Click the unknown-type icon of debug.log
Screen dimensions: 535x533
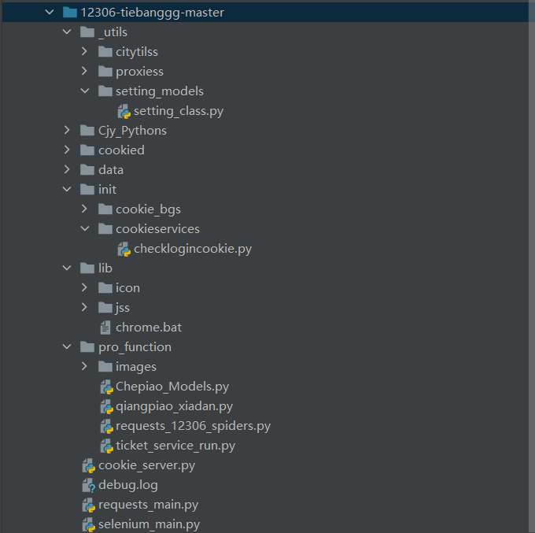click(89, 486)
